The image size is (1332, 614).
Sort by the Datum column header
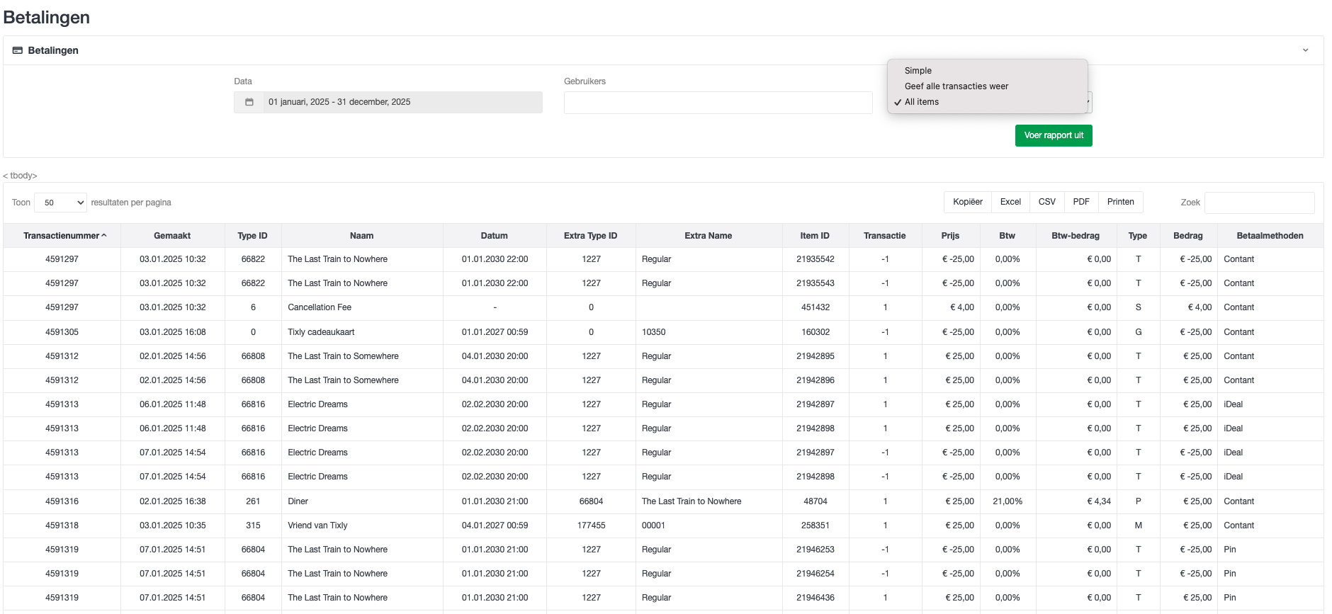(495, 236)
